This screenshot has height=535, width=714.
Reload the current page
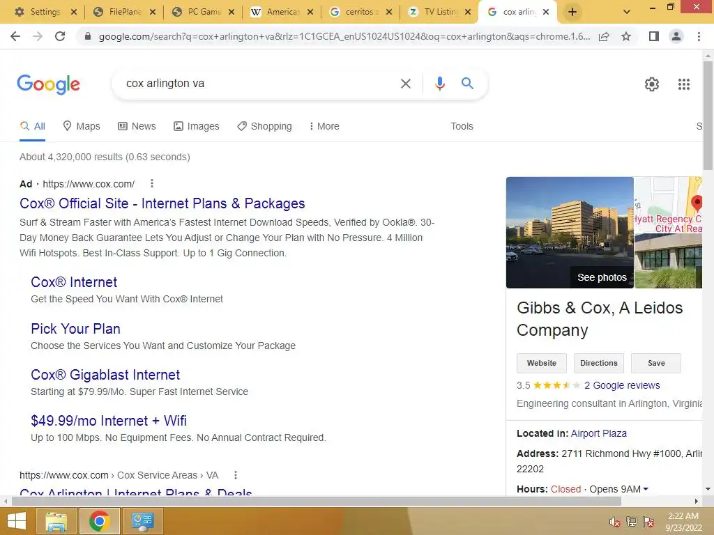point(60,36)
